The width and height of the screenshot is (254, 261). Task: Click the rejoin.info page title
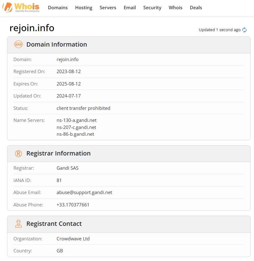[x=32, y=28]
